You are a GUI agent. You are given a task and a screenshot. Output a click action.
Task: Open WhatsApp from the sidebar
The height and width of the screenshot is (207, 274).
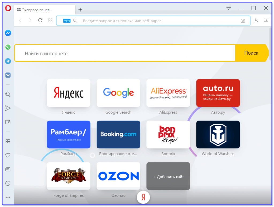(x=8, y=47)
